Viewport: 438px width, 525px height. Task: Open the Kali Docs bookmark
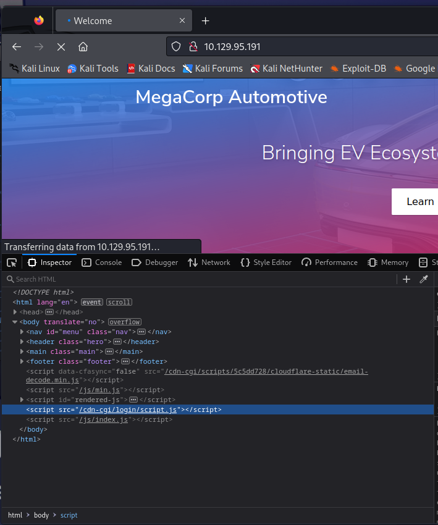click(x=151, y=69)
